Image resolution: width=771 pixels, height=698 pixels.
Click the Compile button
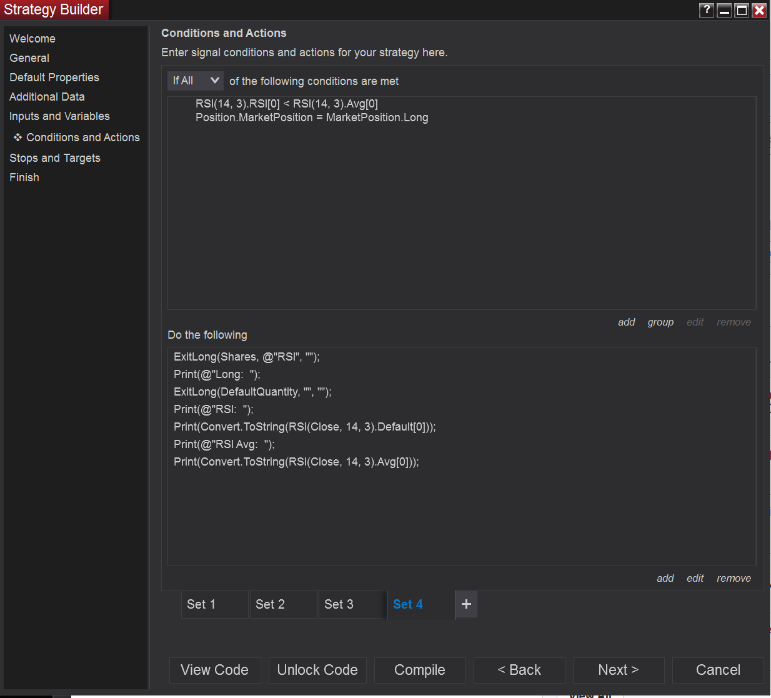click(x=420, y=670)
